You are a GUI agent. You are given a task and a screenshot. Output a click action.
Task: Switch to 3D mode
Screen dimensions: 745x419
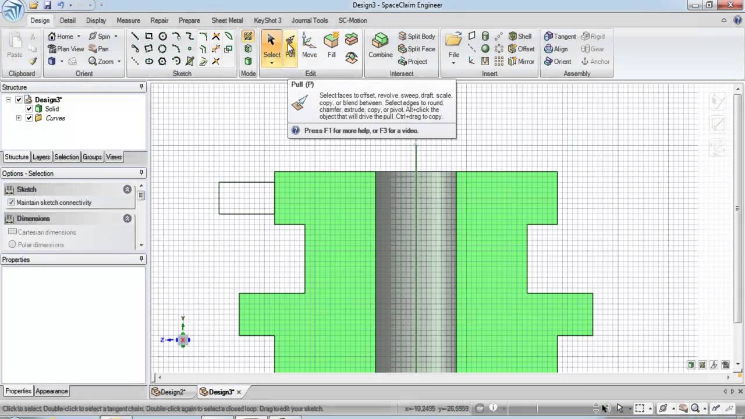248,62
